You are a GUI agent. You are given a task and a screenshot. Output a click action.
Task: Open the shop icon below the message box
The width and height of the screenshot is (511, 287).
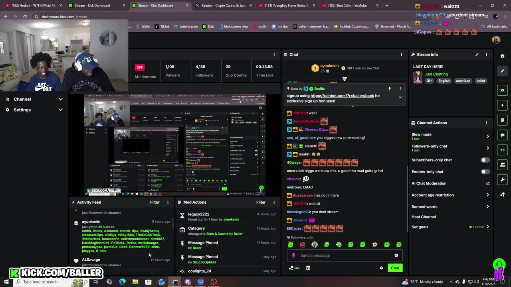(x=308, y=268)
